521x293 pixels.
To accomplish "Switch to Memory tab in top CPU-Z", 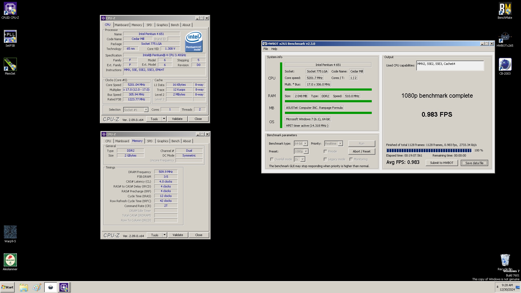I will pos(137,25).
